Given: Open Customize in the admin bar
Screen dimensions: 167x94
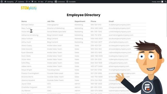Looking at the screenshot, I should (x=20, y=2).
